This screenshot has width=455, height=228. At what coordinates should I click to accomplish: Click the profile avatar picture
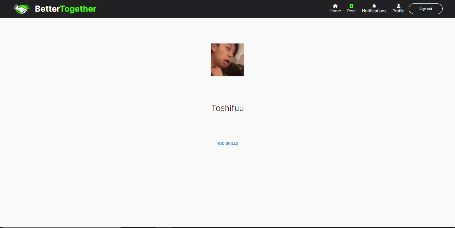[x=228, y=60]
